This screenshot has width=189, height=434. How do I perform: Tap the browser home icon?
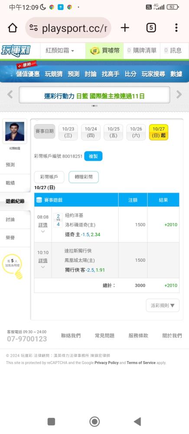coord(13,28)
